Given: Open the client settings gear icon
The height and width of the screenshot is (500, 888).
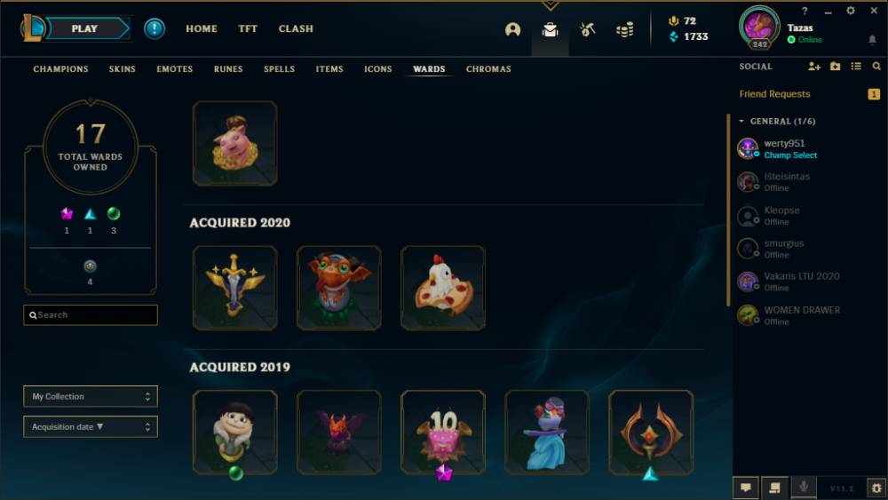Looking at the screenshot, I should pyautogui.click(x=851, y=11).
